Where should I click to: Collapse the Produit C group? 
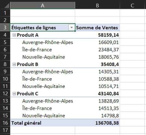(x=14, y=93)
